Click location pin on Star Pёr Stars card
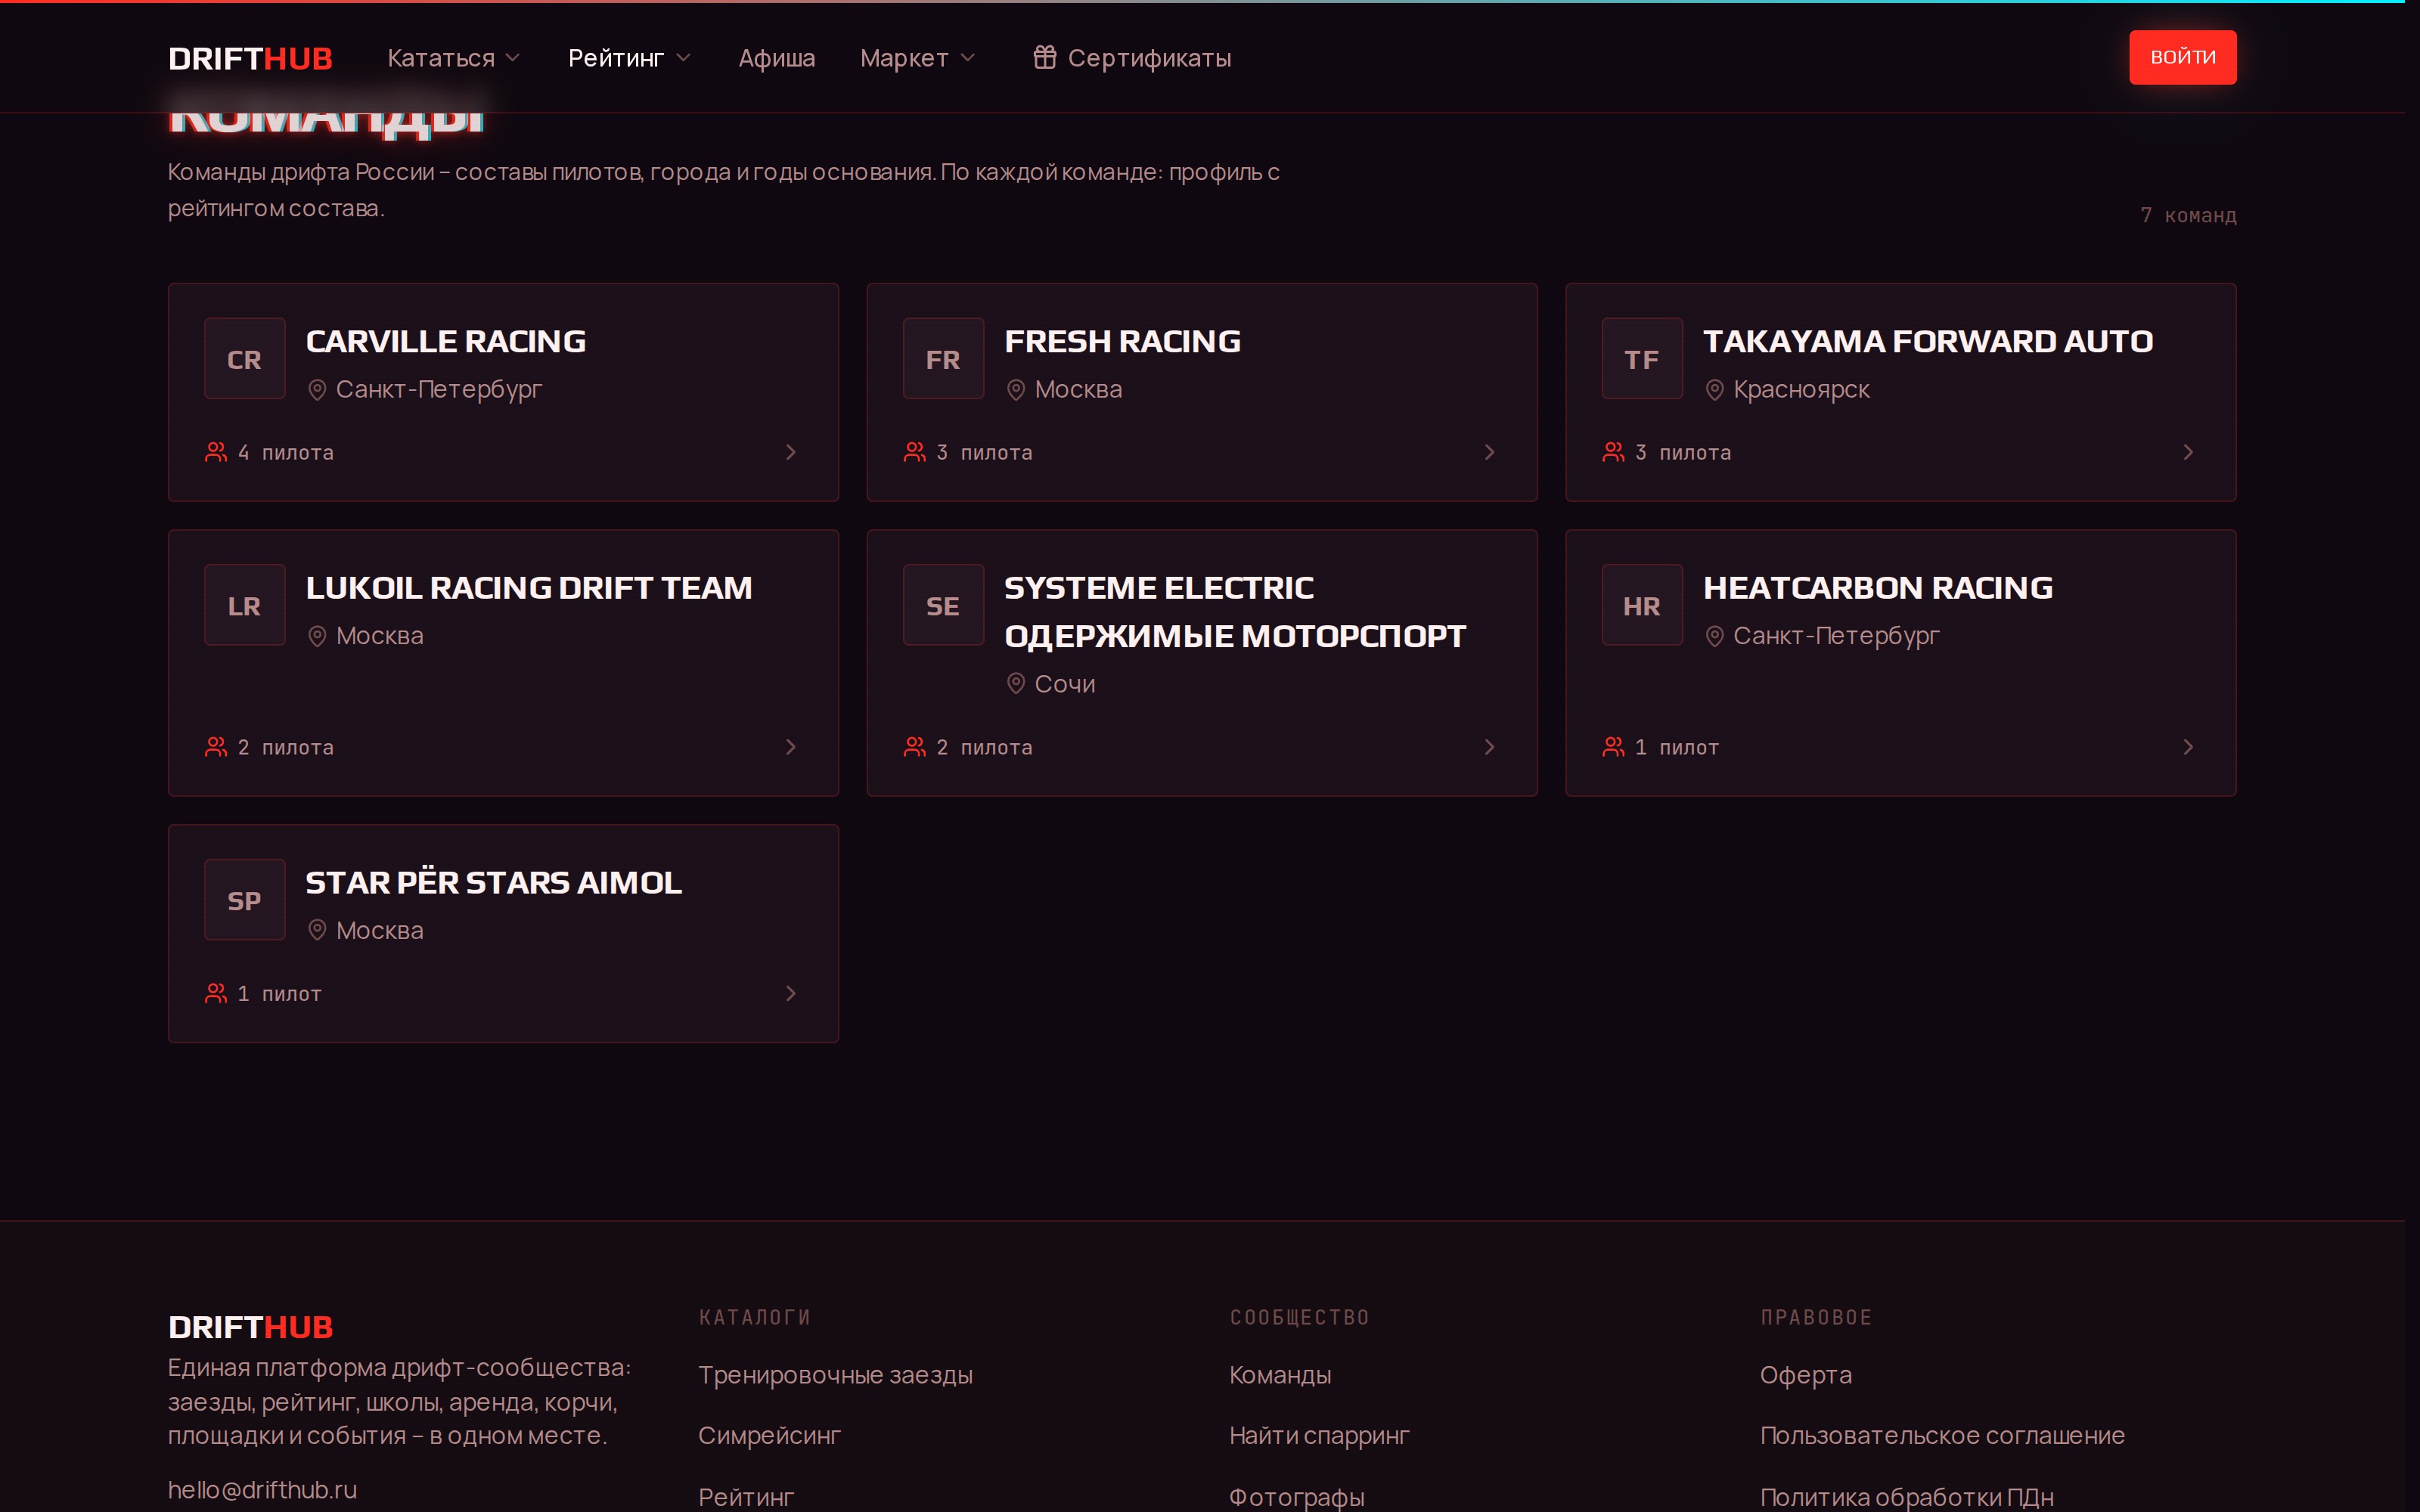The height and width of the screenshot is (1512, 2420). [x=317, y=931]
